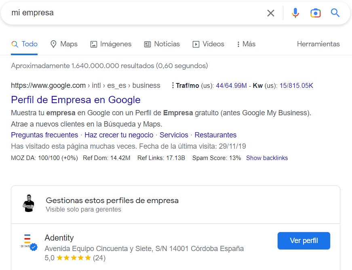Click the microphone icon for voice search
This screenshot has width=352, height=270.
point(295,12)
